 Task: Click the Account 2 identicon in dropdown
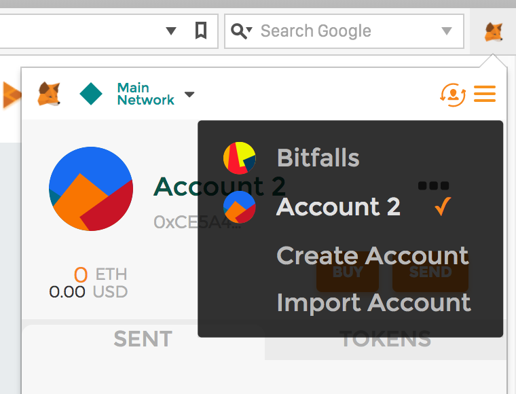pyautogui.click(x=239, y=207)
